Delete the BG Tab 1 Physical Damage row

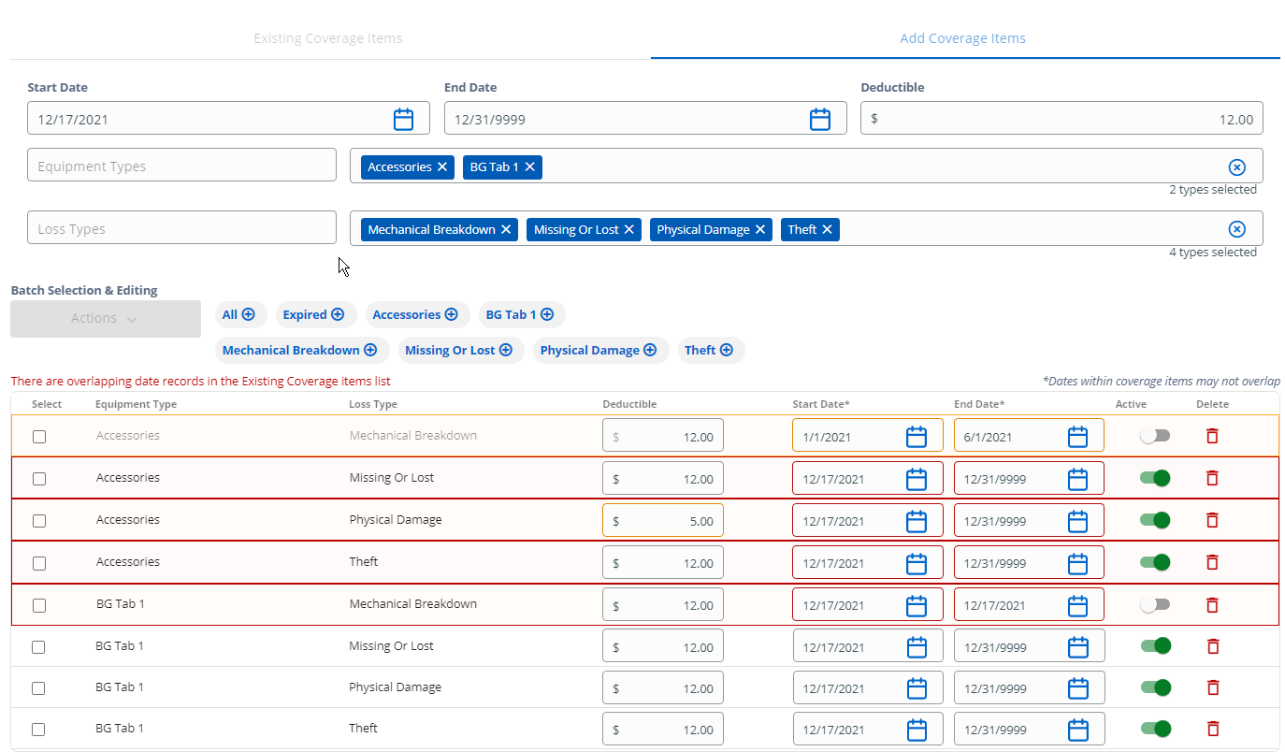(1213, 687)
